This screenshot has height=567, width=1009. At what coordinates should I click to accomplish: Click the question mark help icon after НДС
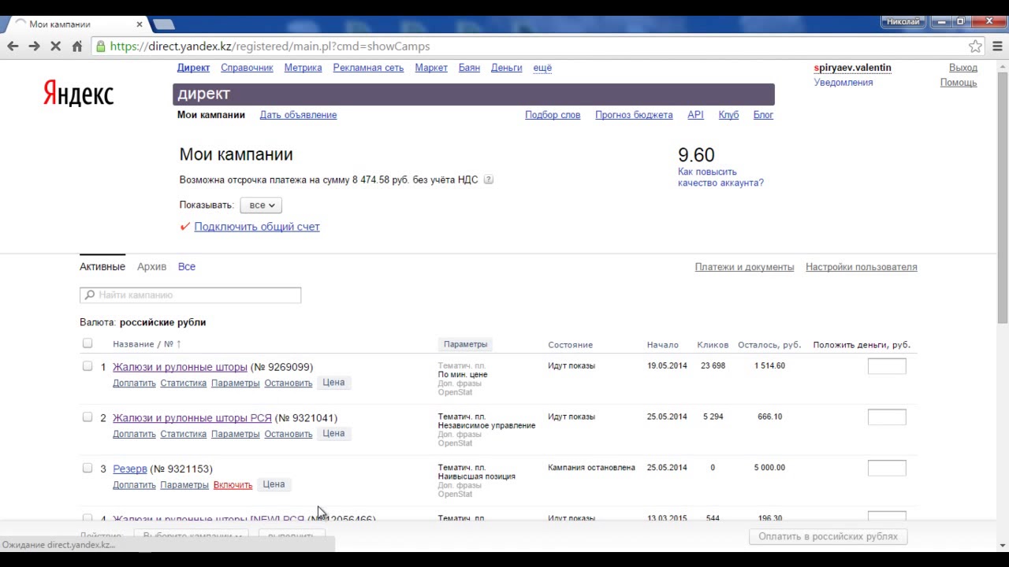point(489,180)
